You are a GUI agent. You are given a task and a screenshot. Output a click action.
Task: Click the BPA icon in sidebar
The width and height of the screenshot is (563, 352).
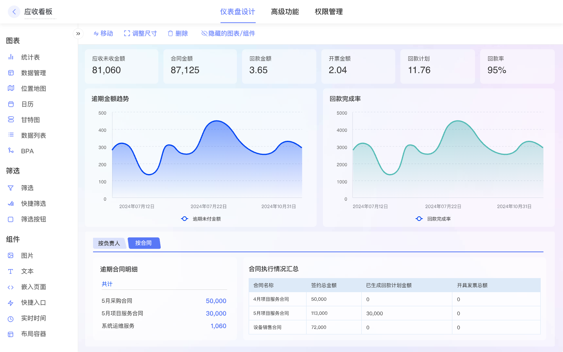click(11, 151)
